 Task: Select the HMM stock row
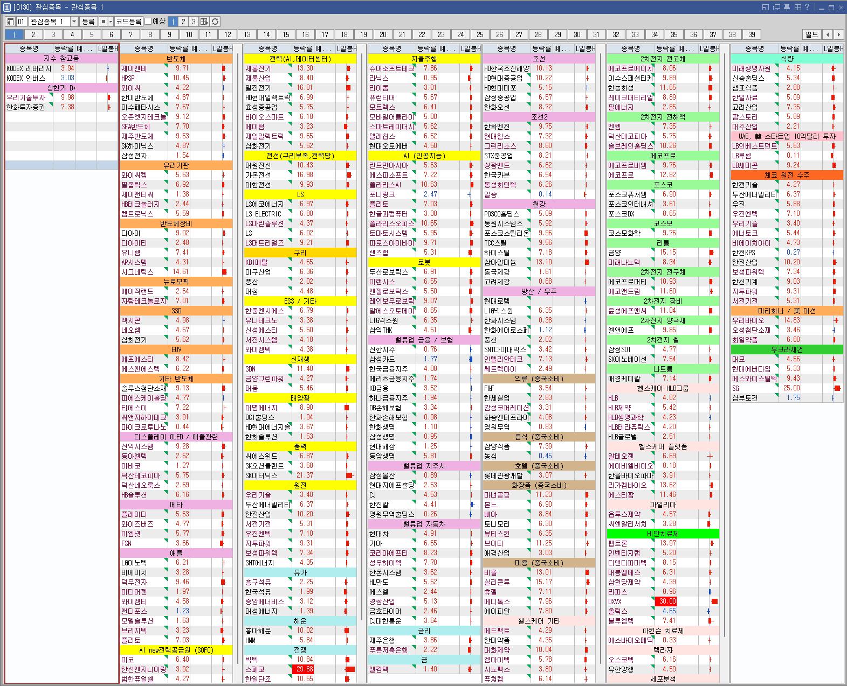(300, 640)
